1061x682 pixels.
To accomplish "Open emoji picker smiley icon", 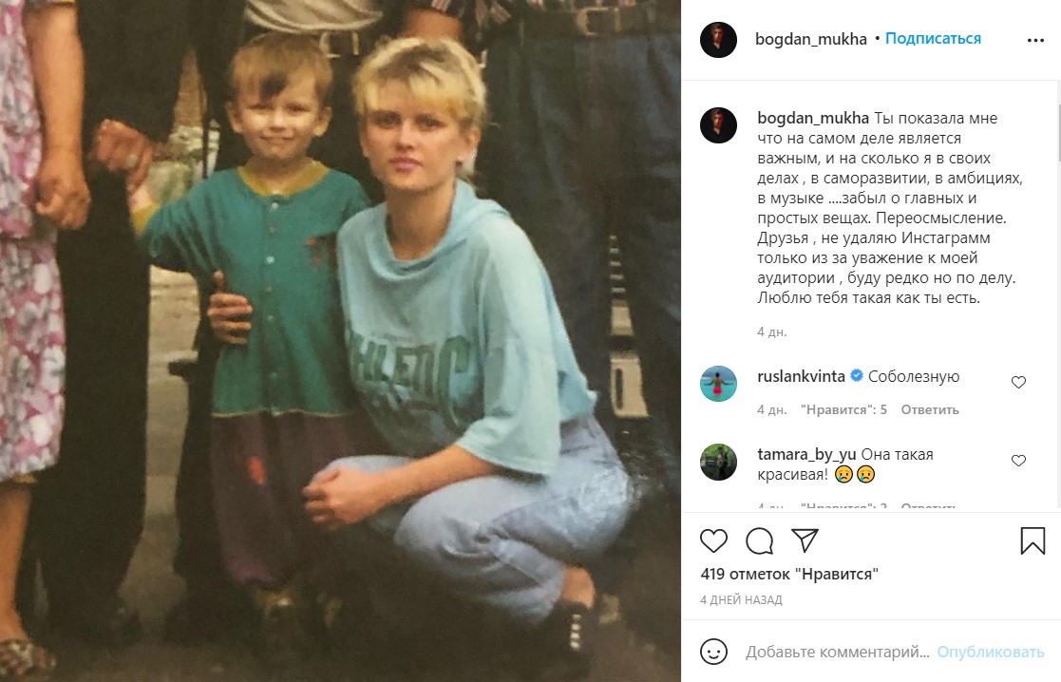I will tap(713, 652).
